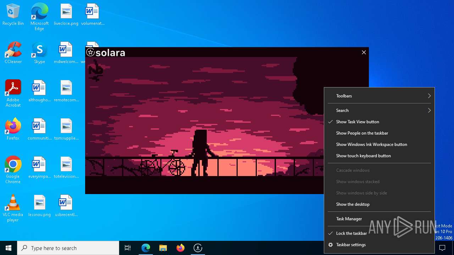
Task: Select the usbrecentl Word document icon
Action: 66,206
